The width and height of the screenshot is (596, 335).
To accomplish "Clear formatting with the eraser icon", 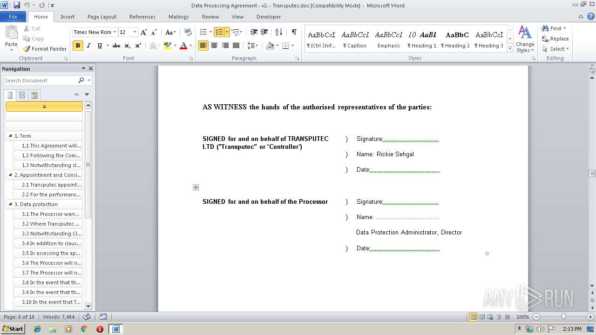I will point(188,32).
